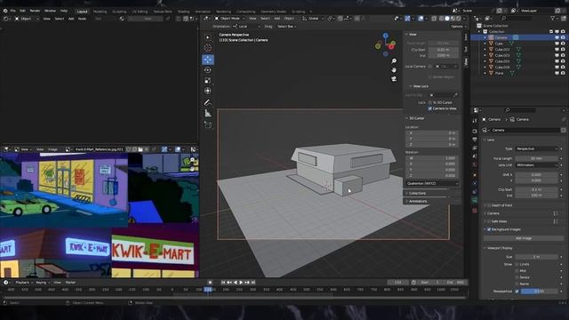Screen dimensions: 569x320
Task: Open the Output properties tab icon
Action: (x=475, y=140)
